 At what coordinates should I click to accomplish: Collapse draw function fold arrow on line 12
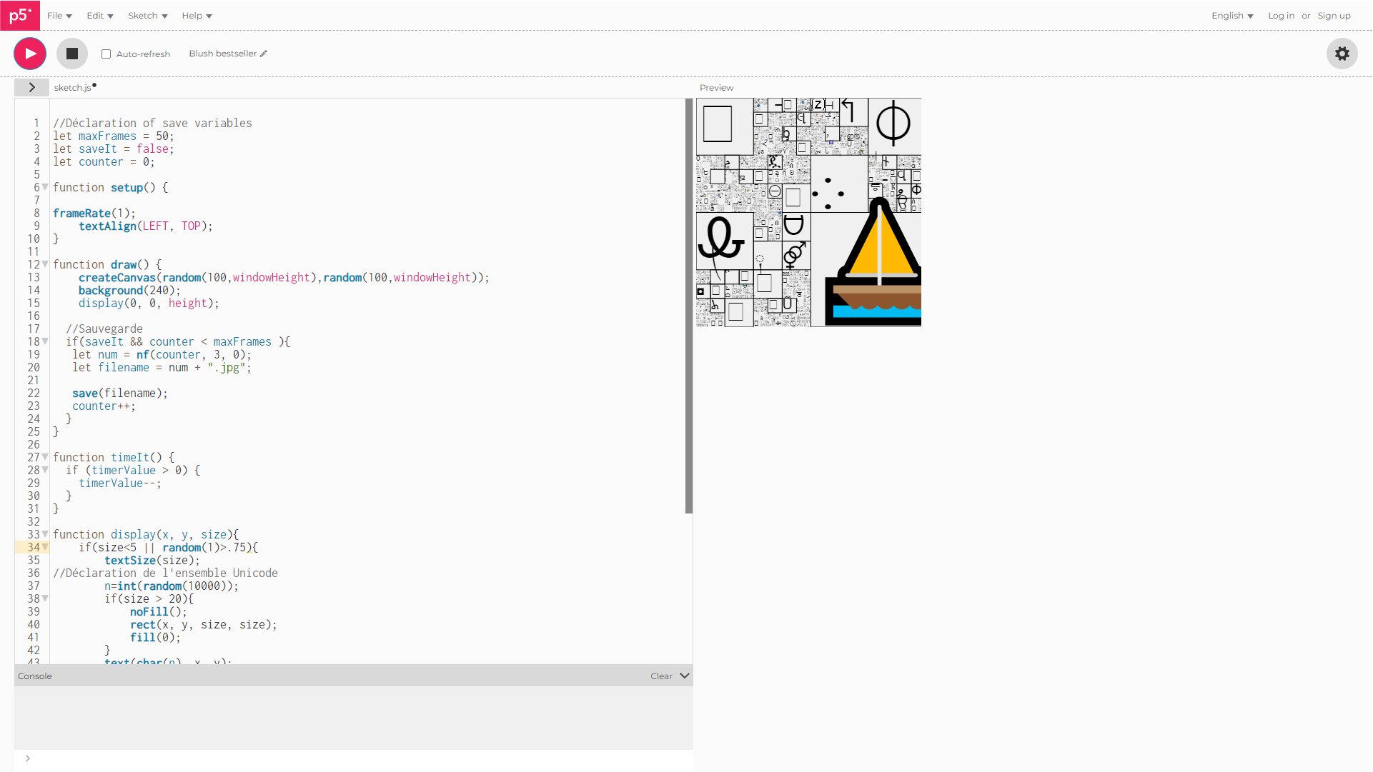point(45,264)
